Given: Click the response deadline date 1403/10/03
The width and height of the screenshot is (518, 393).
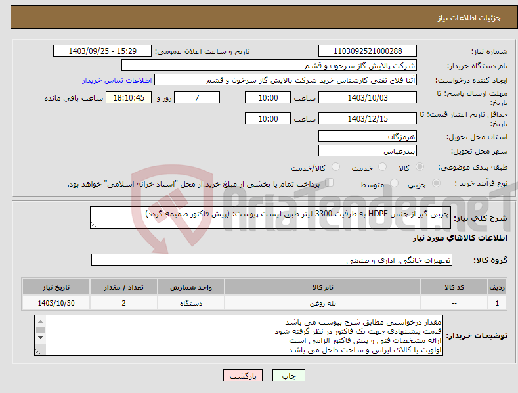Looking at the screenshot, I should coord(368,97).
